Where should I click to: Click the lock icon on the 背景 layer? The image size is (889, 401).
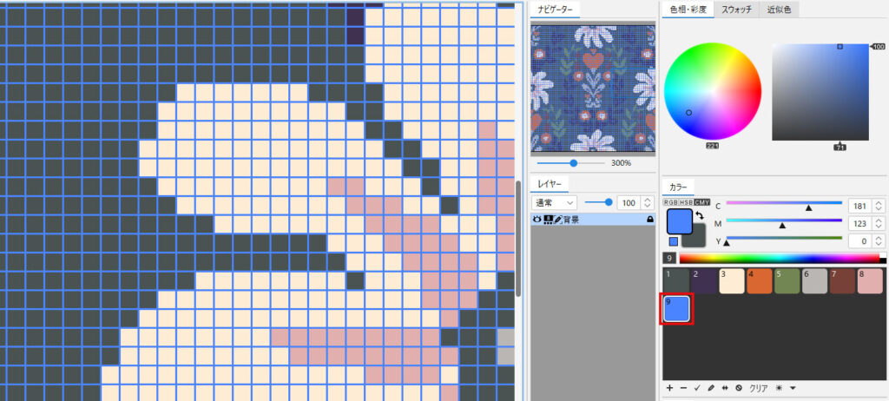(649, 220)
